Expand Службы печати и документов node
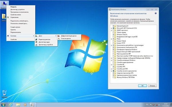 click(x=112, y=71)
